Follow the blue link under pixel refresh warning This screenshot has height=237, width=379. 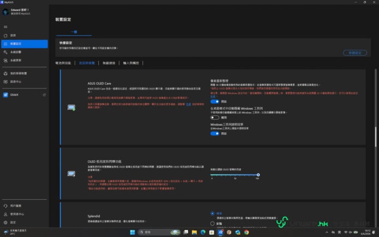tap(212, 97)
